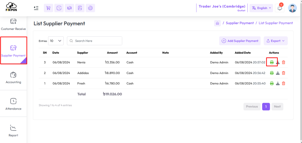Screen dimensions: 302x143
Task: Print the Addidas payment record
Action: pos(272,73)
